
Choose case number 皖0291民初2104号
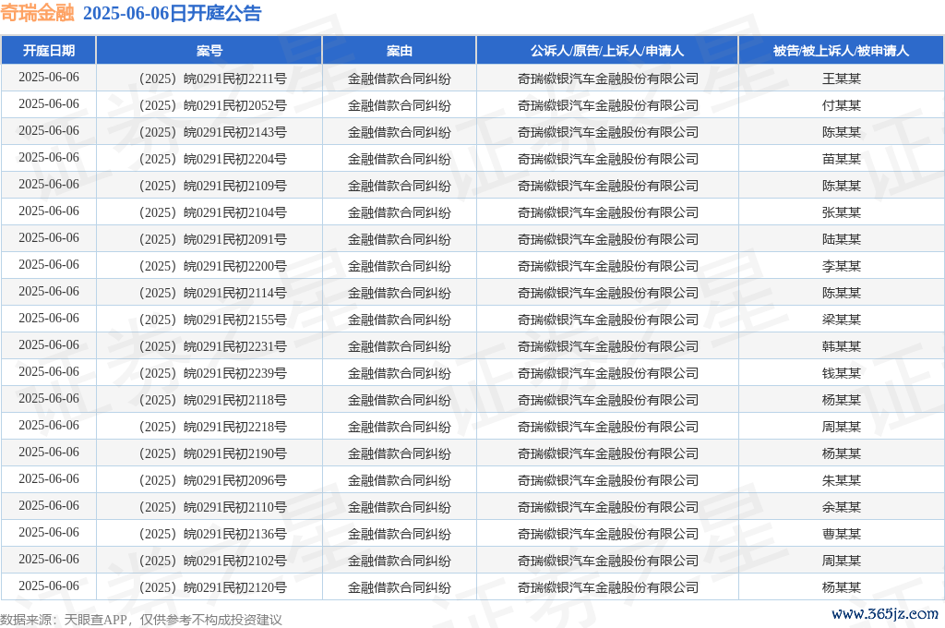(213, 212)
